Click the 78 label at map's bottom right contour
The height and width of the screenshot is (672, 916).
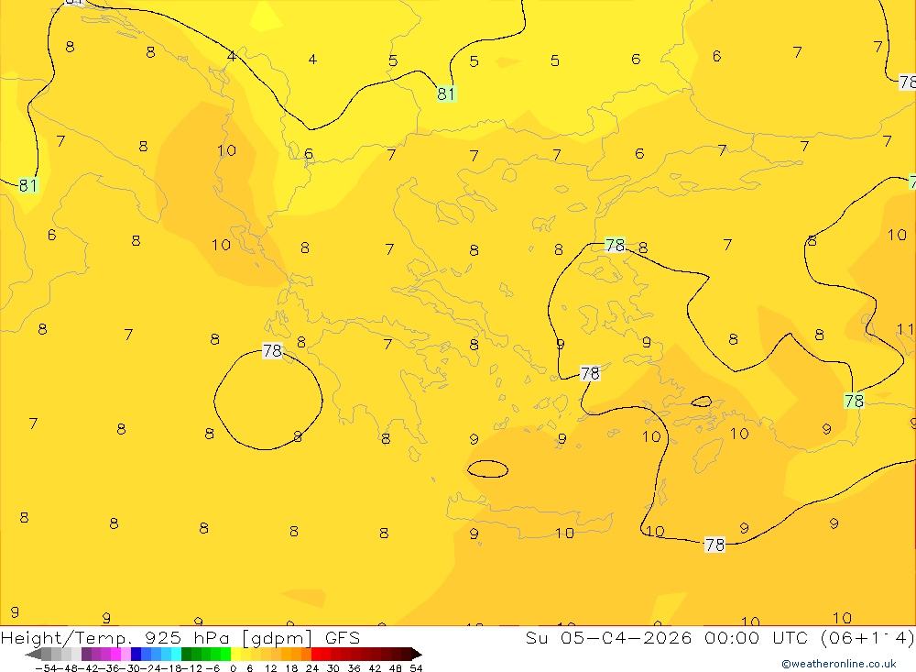point(714,545)
